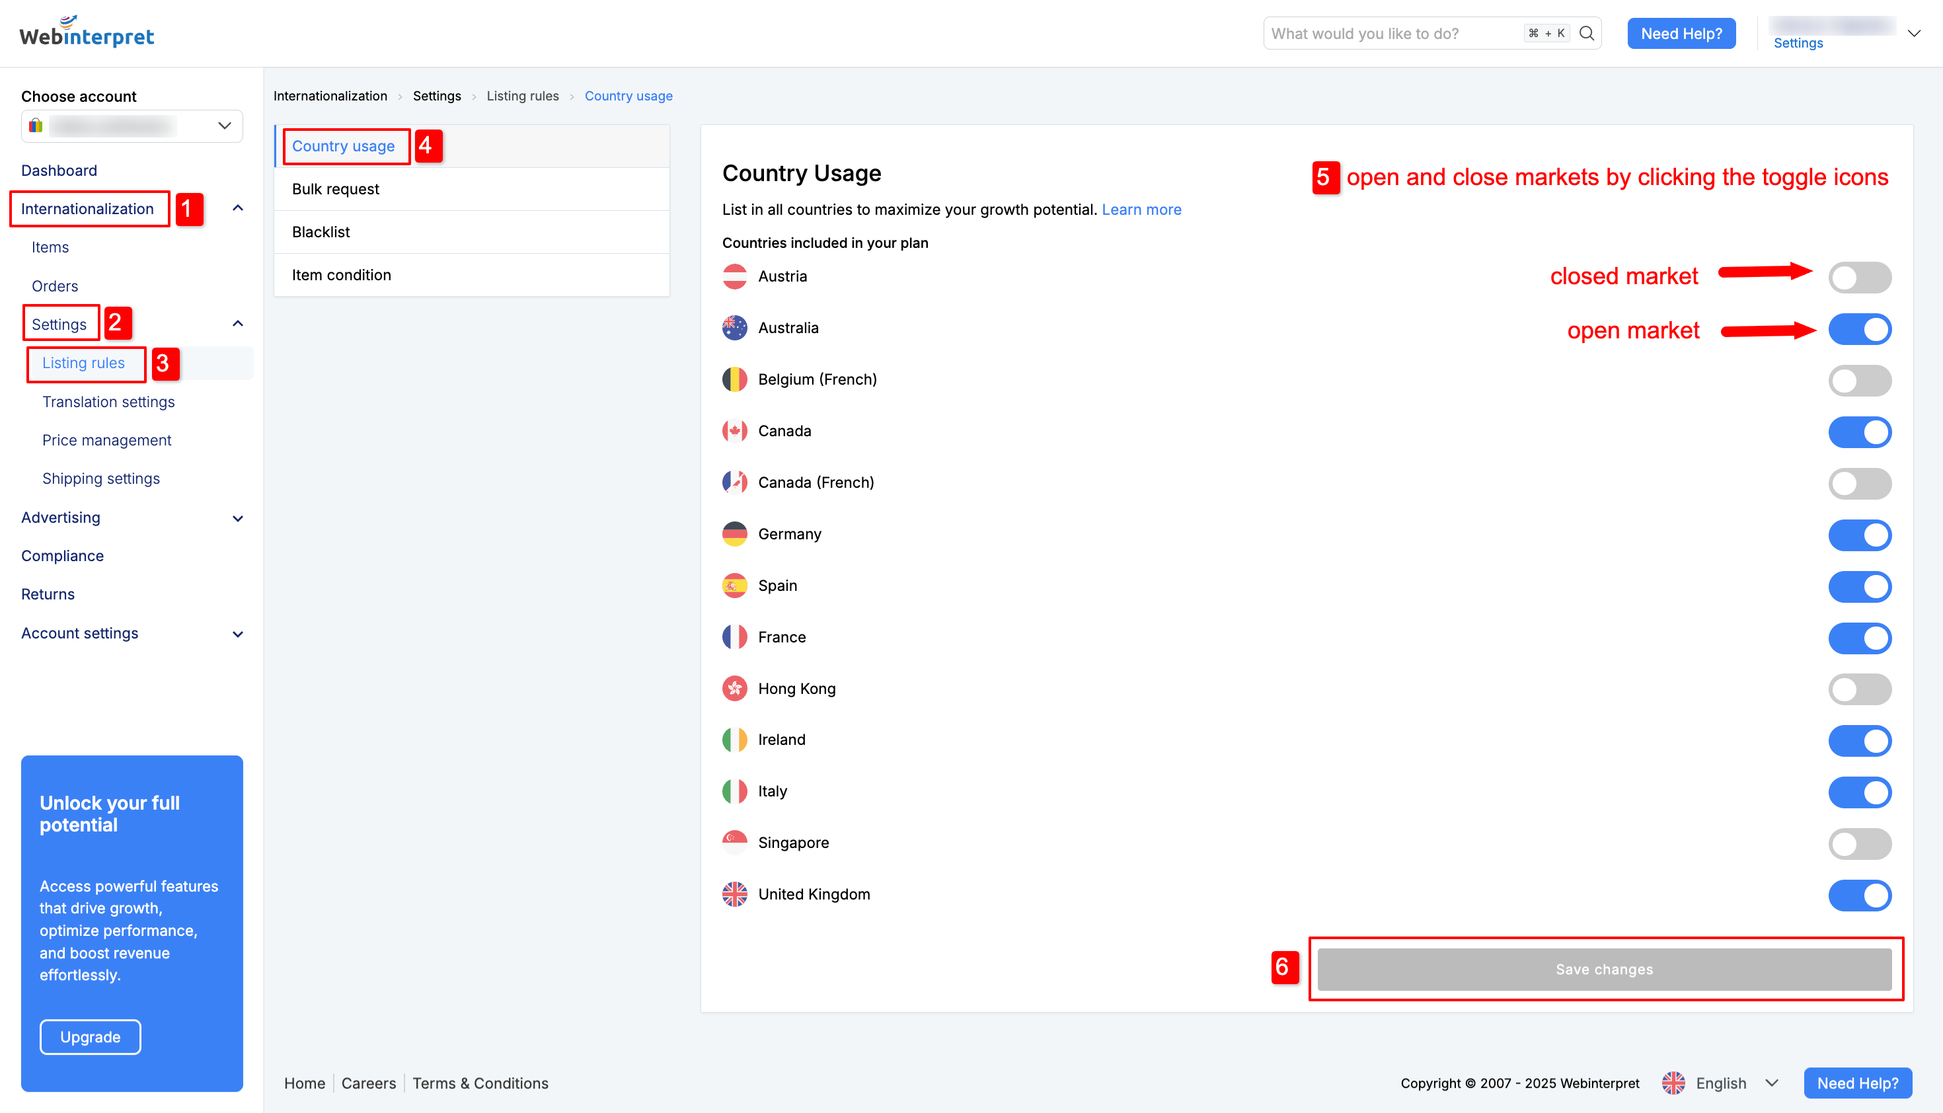Open the Learn more link
The height and width of the screenshot is (1113, 1943).
pyautogui.click(x=1141, y=210)
